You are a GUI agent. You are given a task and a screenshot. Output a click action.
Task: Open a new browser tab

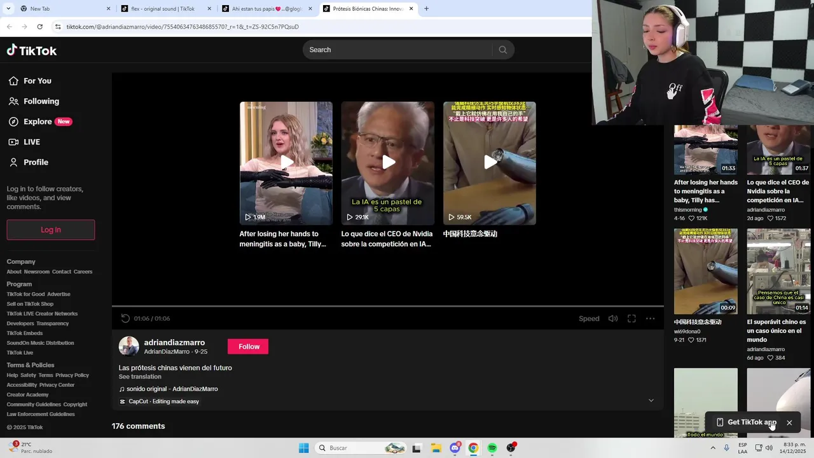click(426, 9)
